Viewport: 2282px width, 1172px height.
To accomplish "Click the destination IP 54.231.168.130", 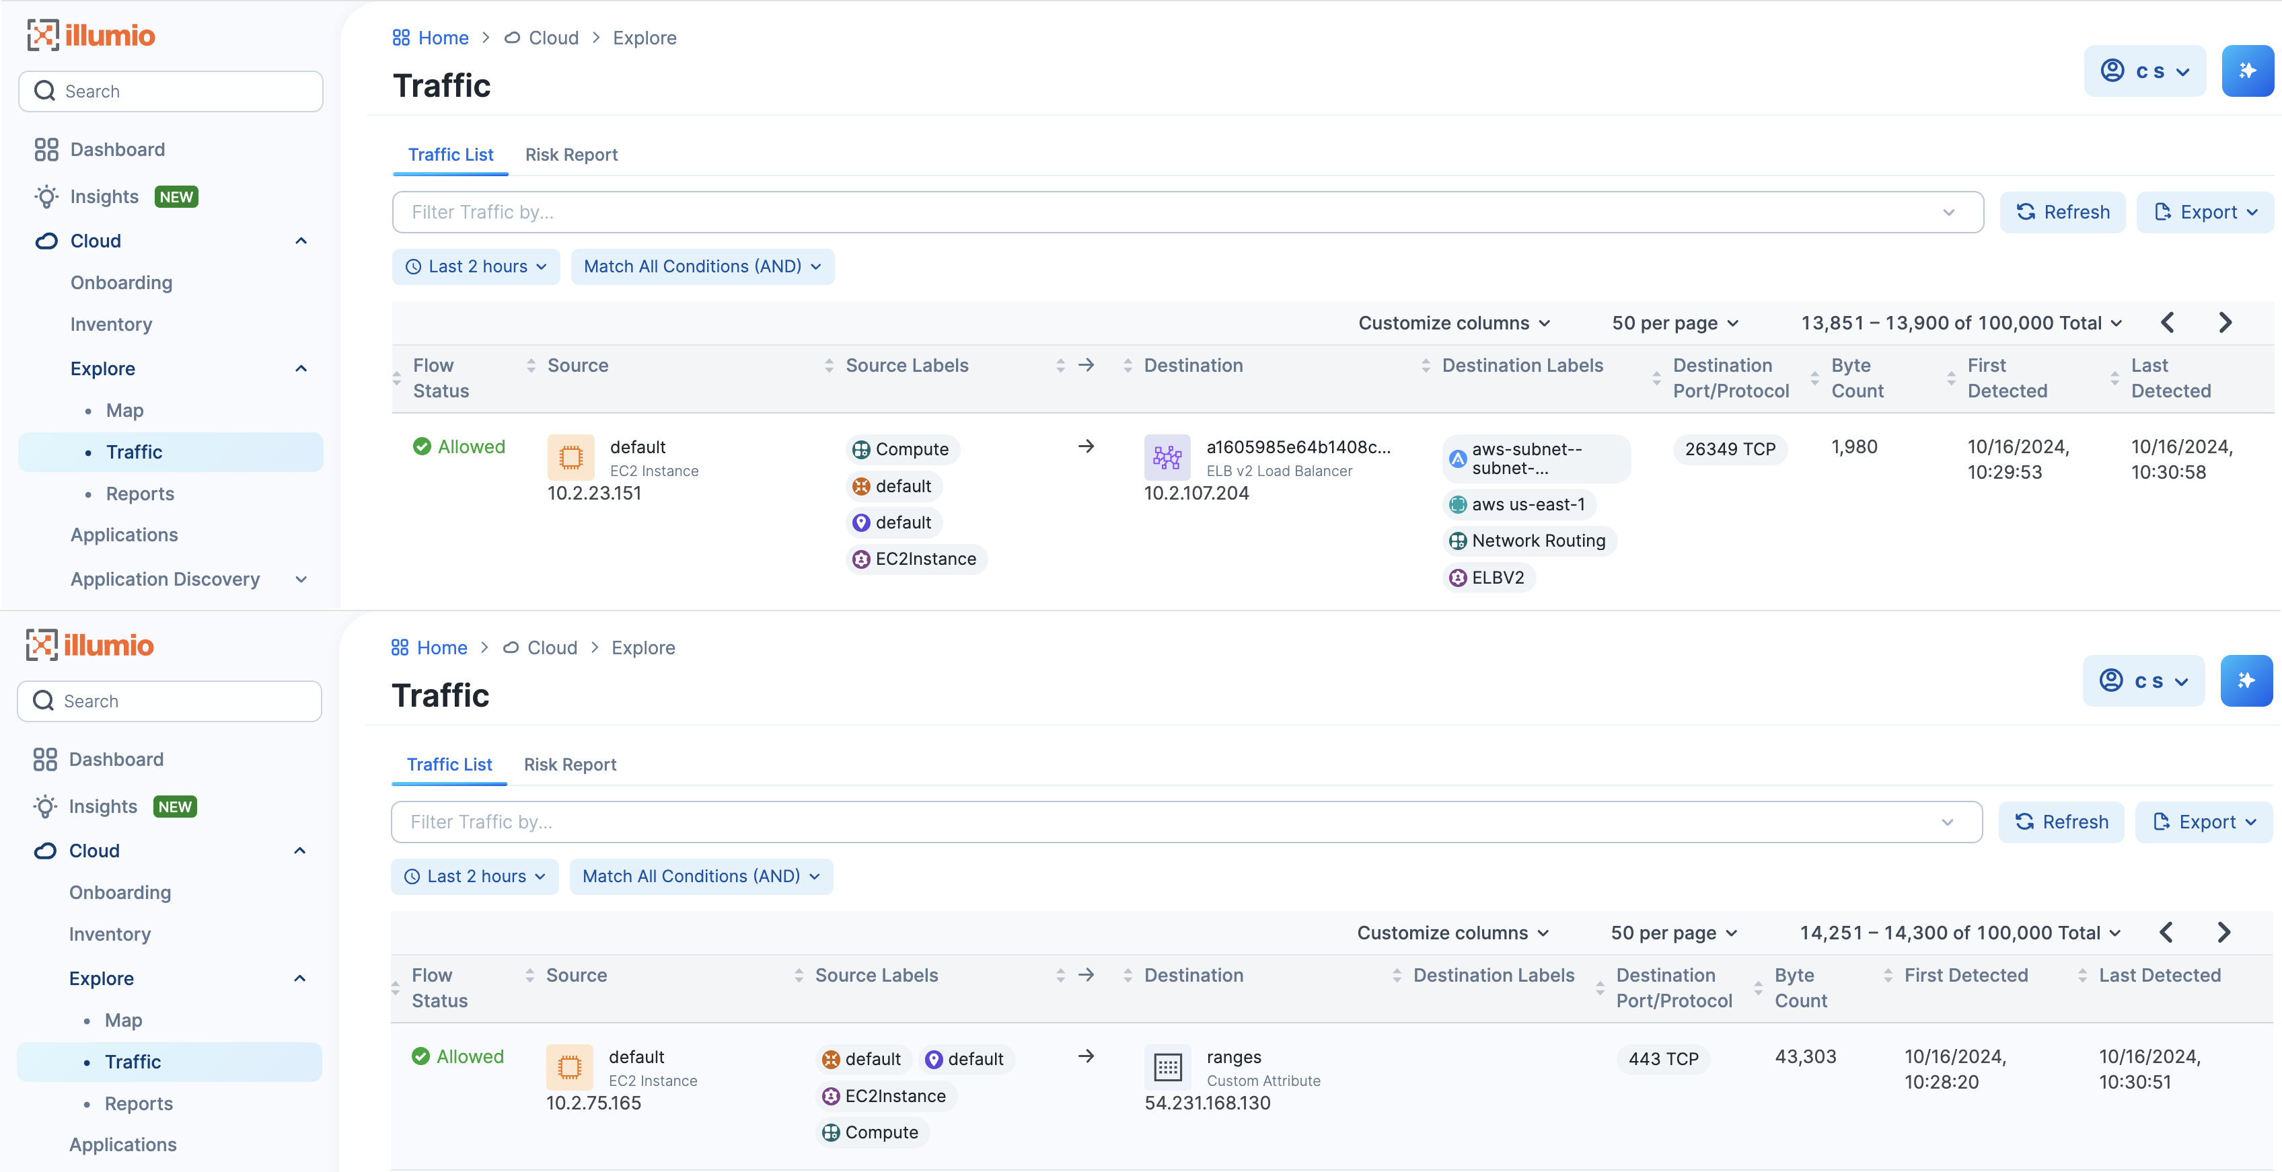I will pos(1208,1103).
